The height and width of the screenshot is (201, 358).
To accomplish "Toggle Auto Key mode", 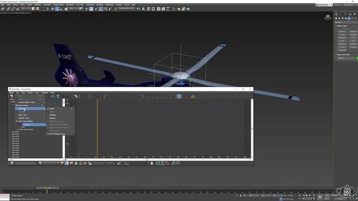I will click(x=327, y=195).
